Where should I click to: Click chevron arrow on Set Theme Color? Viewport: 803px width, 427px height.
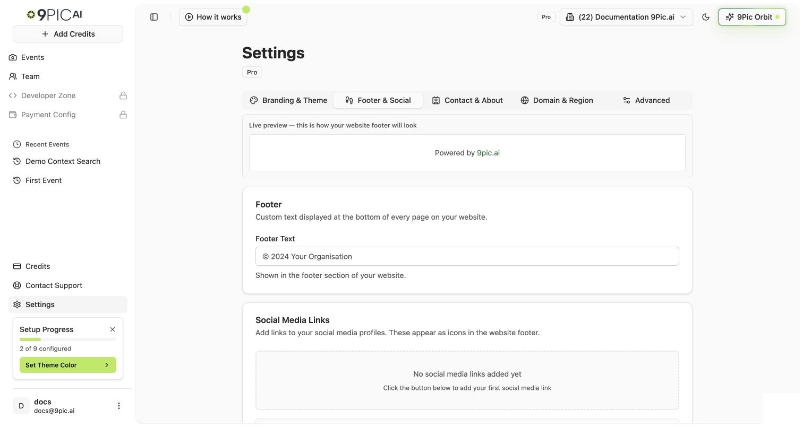click(107, 365)
